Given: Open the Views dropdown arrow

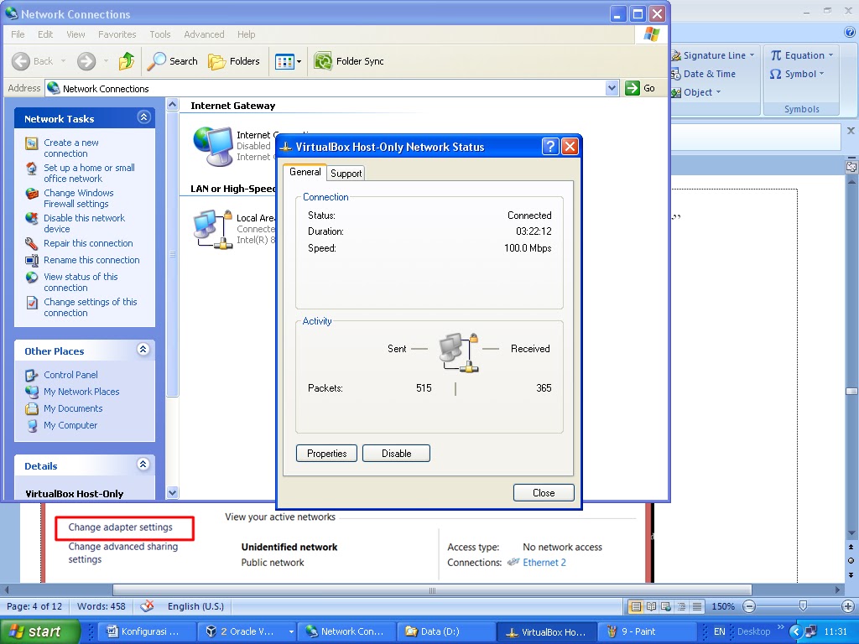Looking at the screenshot, I should click(x=299, y=62).
